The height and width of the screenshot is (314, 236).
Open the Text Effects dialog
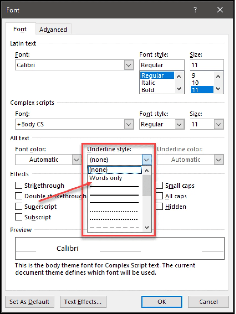coord(83,302)
